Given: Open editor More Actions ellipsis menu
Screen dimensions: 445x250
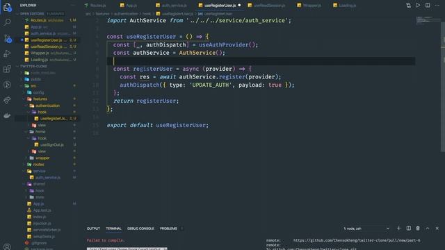Looking at the screenshot, I should (x=437, y=5).
